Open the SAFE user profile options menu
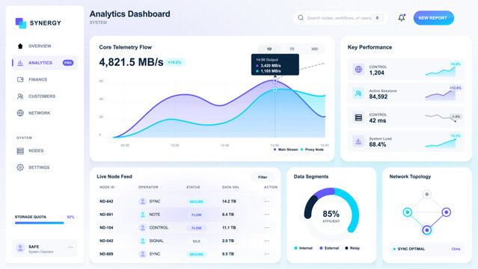This screenshot has width=478, height=269. tap(70, 247)
